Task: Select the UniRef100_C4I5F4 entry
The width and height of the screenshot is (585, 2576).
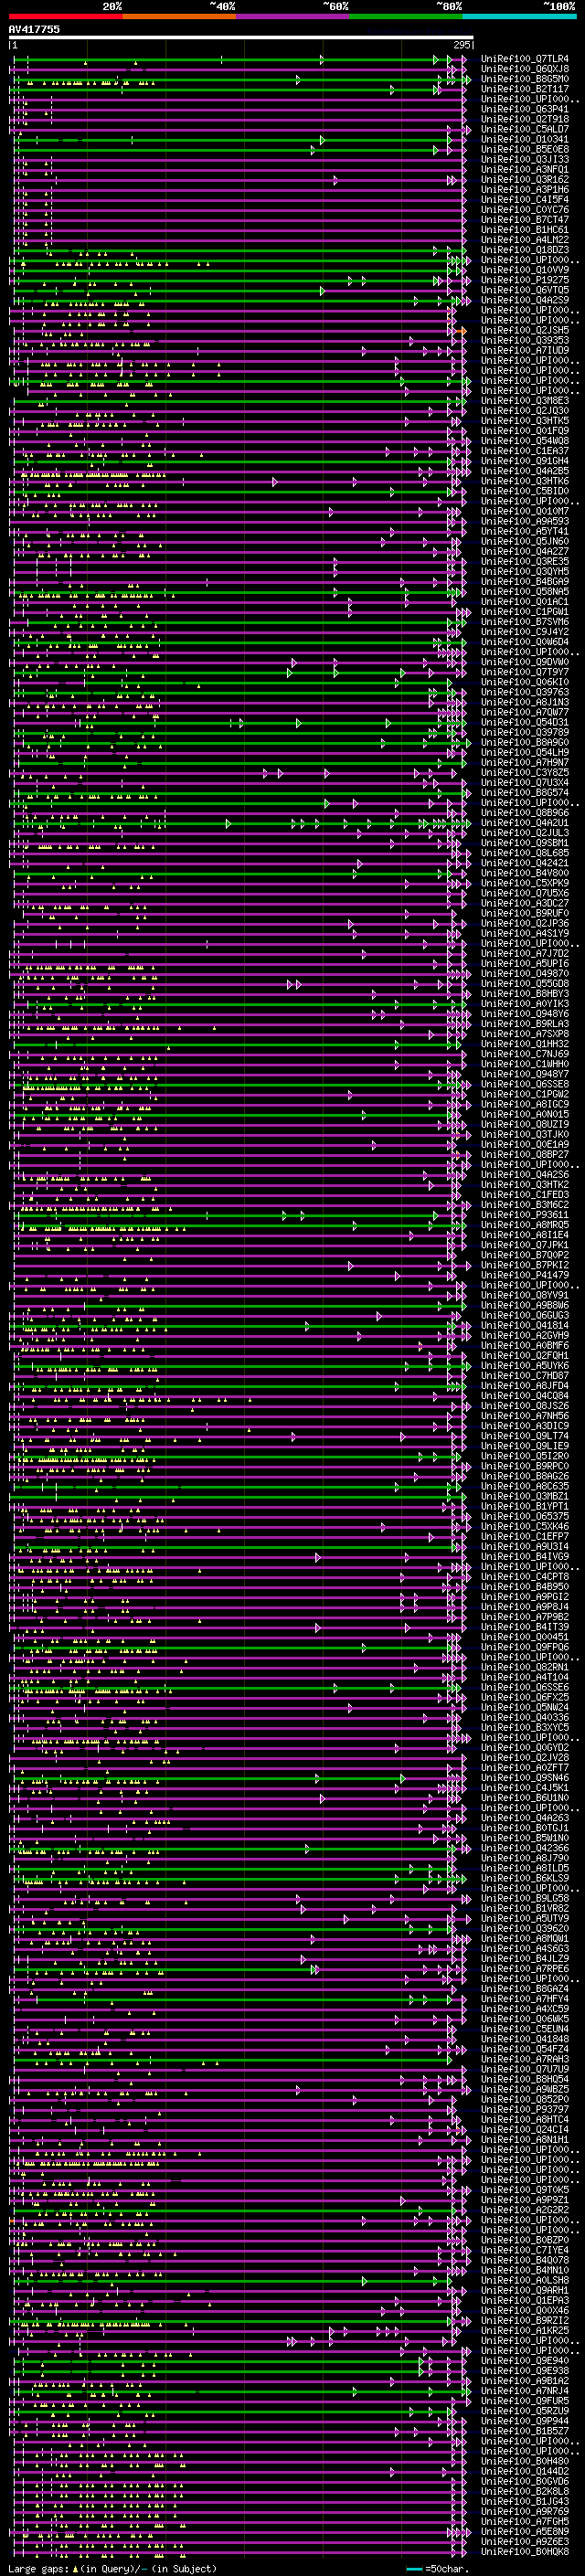Action: click(x=524, y=200)
